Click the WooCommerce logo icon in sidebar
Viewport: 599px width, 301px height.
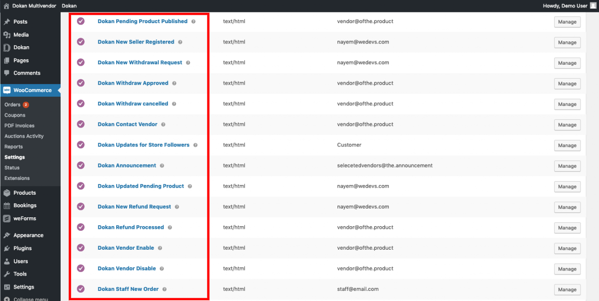tap(7, 90)
